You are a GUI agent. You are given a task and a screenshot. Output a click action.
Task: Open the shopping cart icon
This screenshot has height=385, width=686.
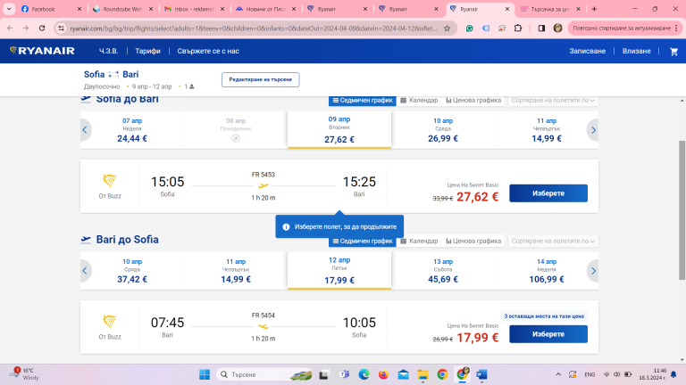[x=673, y=51]
